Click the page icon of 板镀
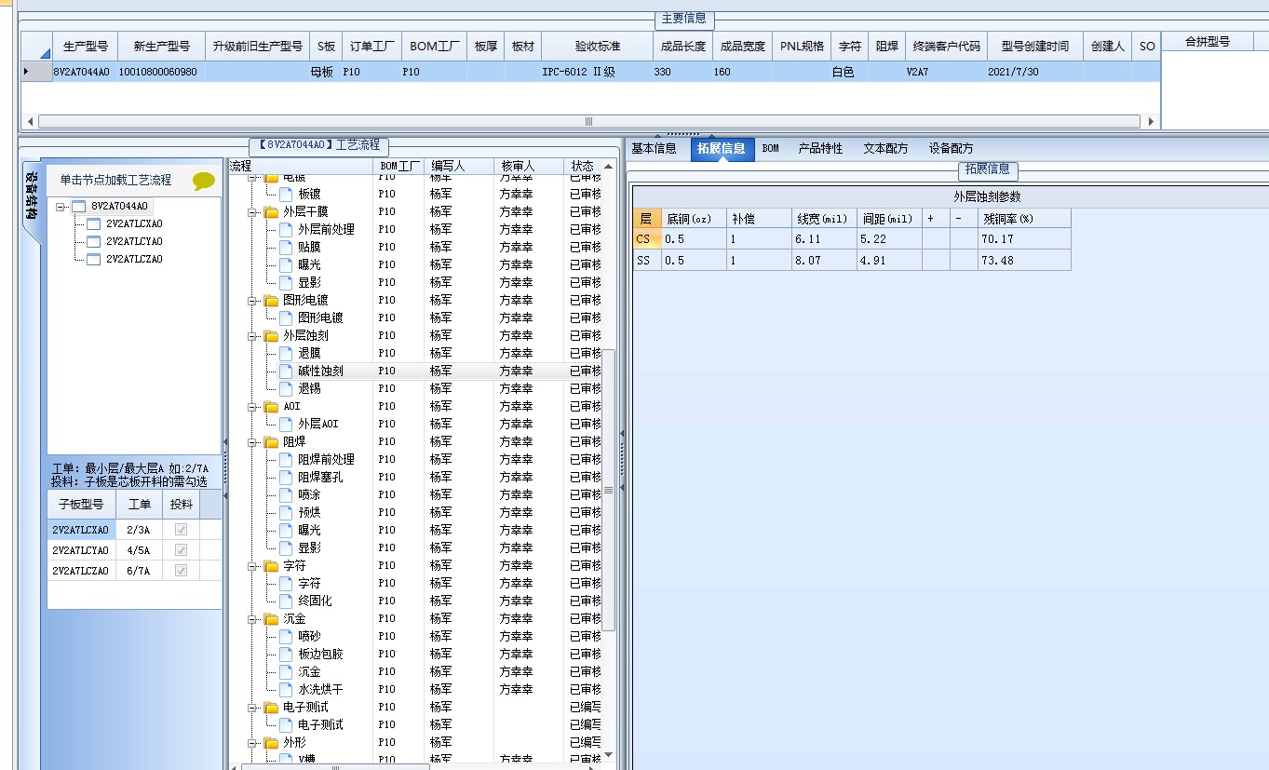The height and width of the screenshot is (770, 1269). (286, 194)
